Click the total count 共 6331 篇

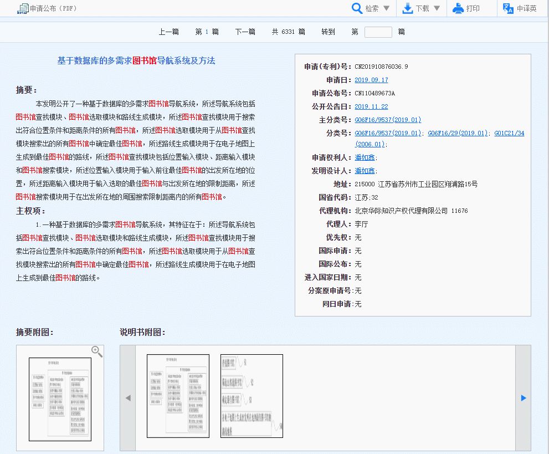289,32
